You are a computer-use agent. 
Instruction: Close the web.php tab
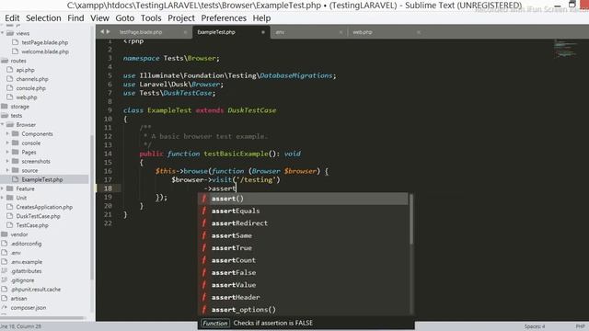[x=419, y=32]
